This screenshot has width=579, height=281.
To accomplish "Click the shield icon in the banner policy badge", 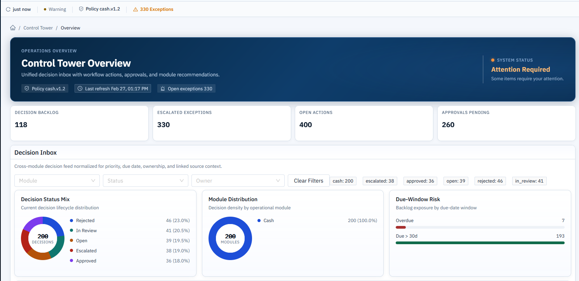I will [x=26, y=88].
